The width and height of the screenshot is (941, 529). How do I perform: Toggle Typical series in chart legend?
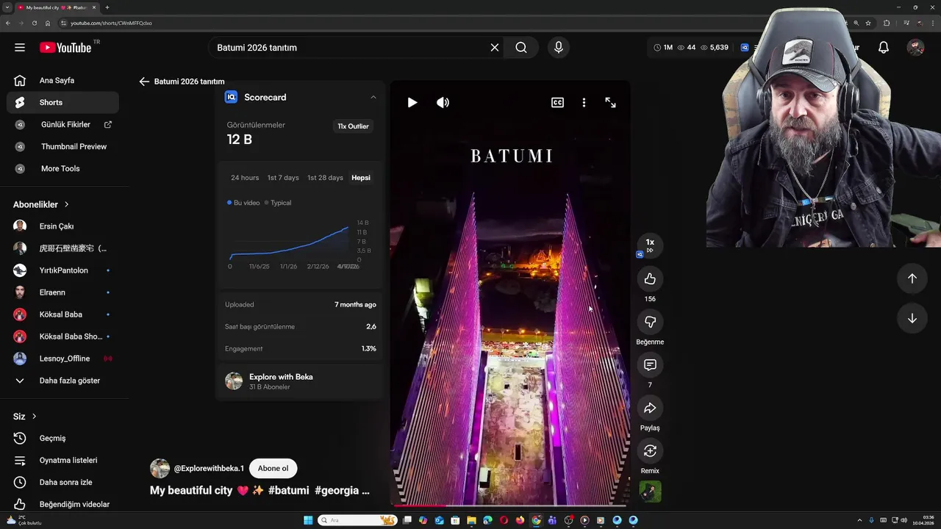pyautogui.click(x=278, y=203)
